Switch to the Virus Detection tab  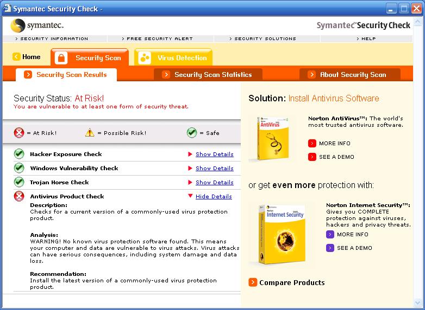173,57
